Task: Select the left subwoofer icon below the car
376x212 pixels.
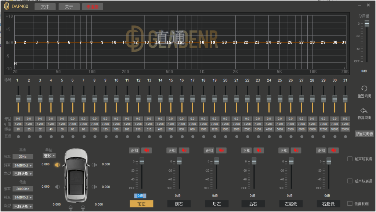Action: (x=70, y=208)
